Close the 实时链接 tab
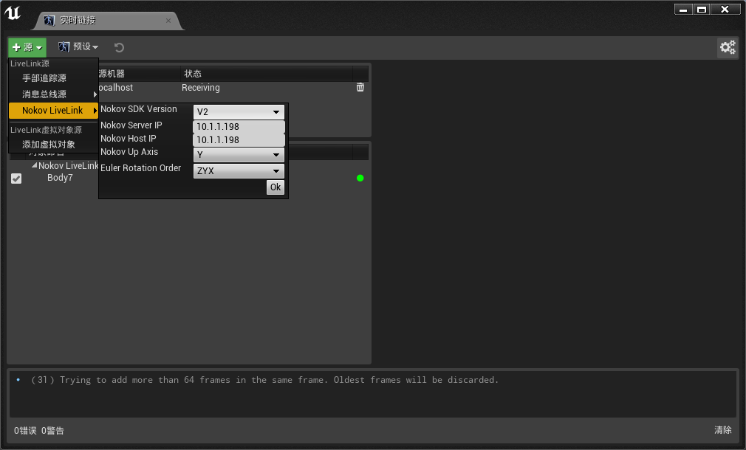This screenshot has width=746, height=450. 168,21
